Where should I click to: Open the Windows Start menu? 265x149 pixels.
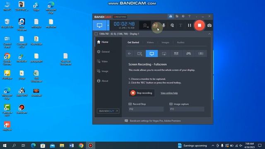(x=5, y=145)
